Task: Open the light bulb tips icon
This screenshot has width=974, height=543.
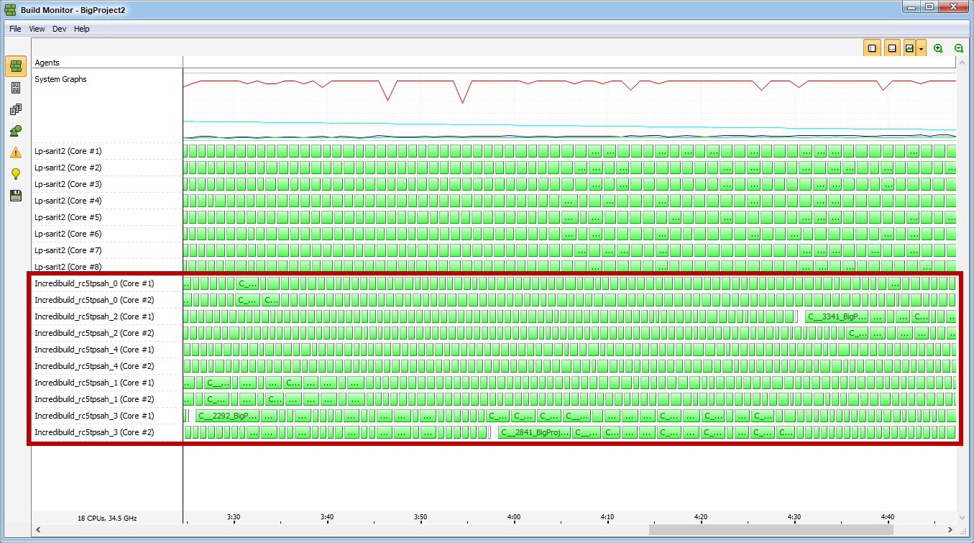Action: coord(16,174)
